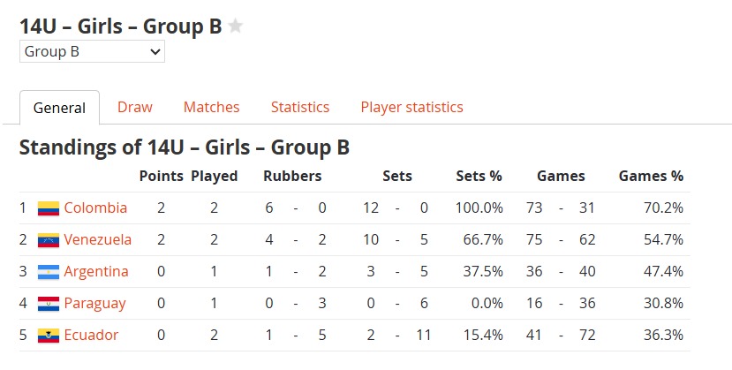This screenshot has width=732, height=370.
Task: Open the Colombia team link
Action: [95, 208]
